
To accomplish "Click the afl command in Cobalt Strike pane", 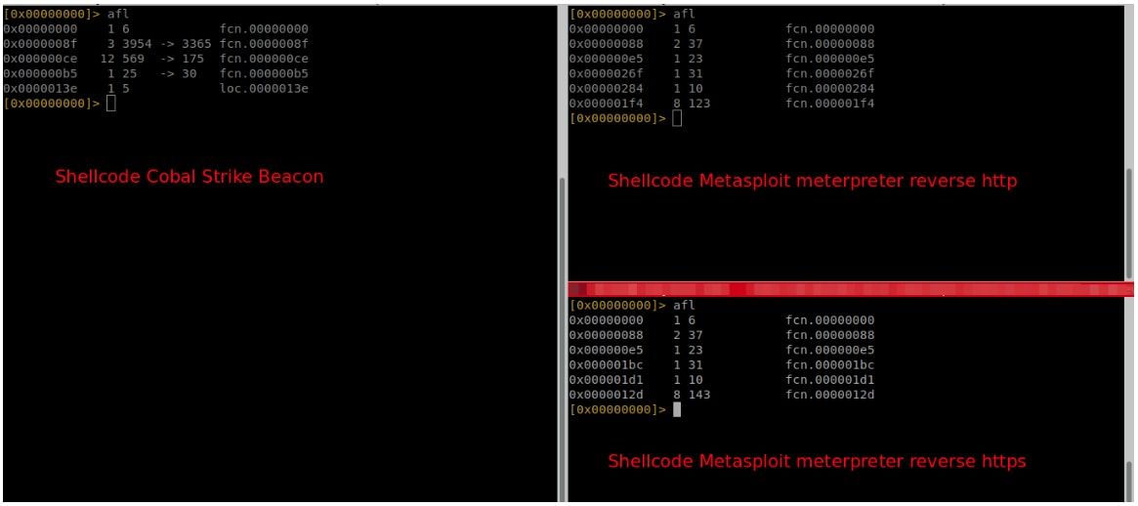I will pos(117,14).
